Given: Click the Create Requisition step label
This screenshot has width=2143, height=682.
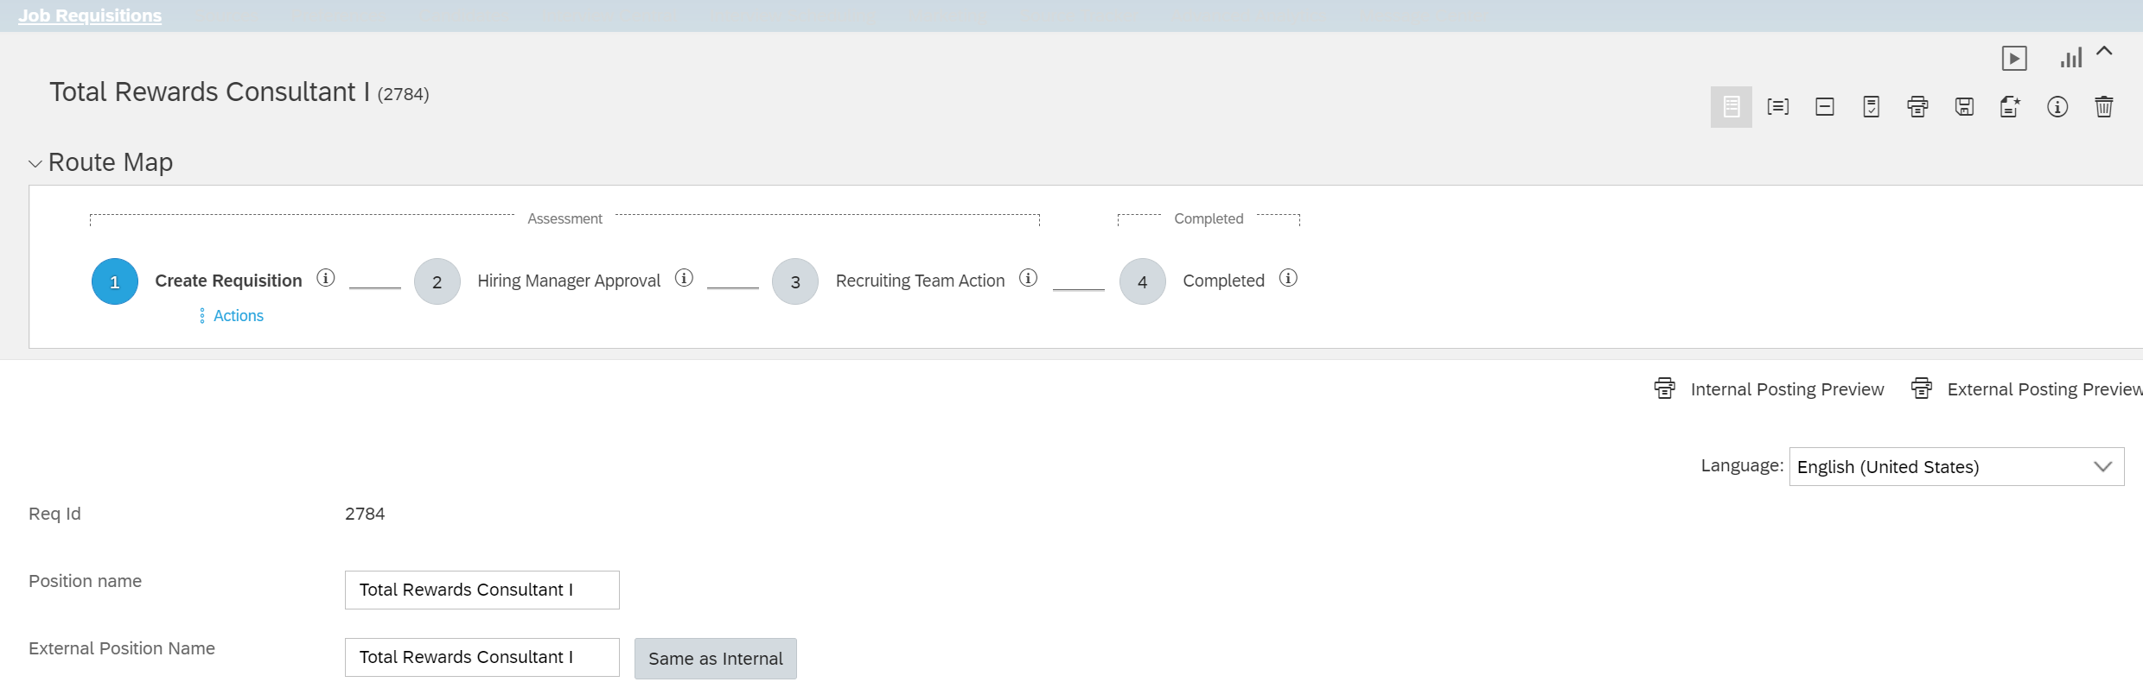Looking at the screenshot, I should click(x=228, y=281).
